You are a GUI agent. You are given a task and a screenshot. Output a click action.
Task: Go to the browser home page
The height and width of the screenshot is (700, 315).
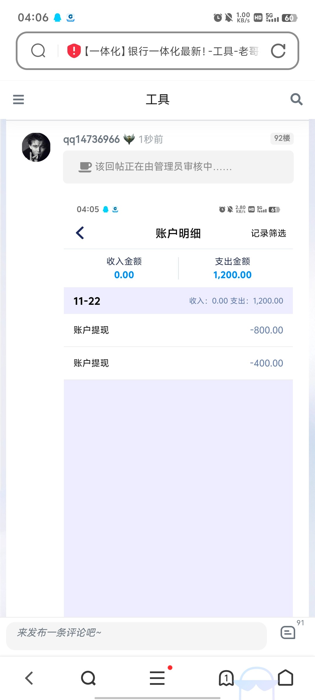(286, 678)
